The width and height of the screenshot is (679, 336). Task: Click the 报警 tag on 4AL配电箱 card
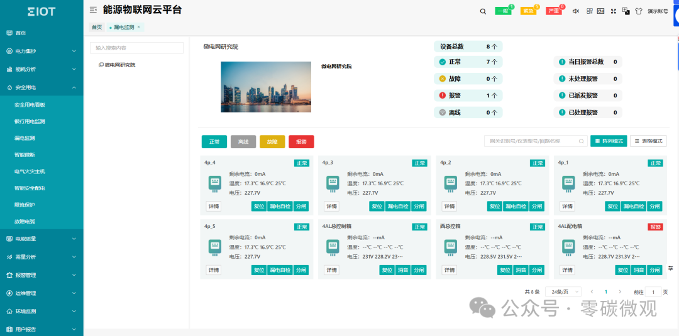pyautogui.click(x=655, y=227)
